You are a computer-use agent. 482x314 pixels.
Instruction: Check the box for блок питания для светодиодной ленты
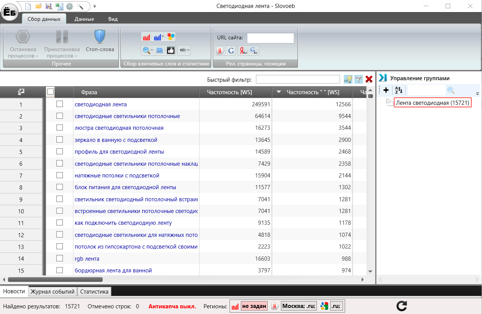click(59, 187)
